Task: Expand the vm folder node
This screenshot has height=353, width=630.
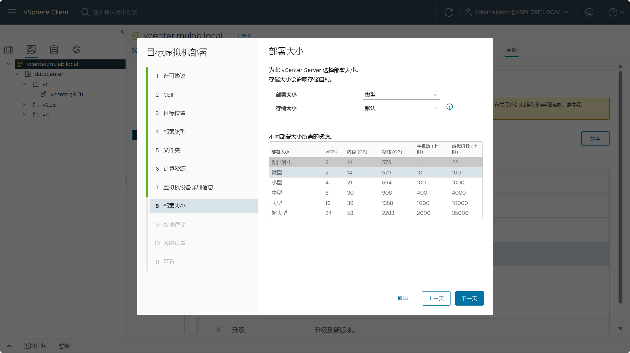Action: (24, 115)
